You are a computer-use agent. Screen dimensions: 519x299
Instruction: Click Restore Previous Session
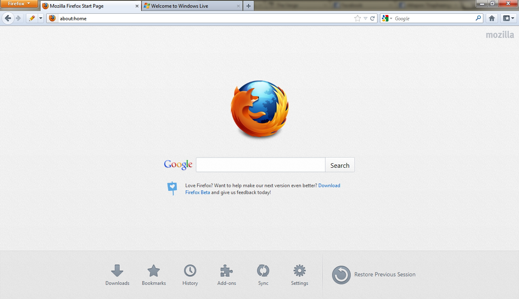[x=384, y=275]
